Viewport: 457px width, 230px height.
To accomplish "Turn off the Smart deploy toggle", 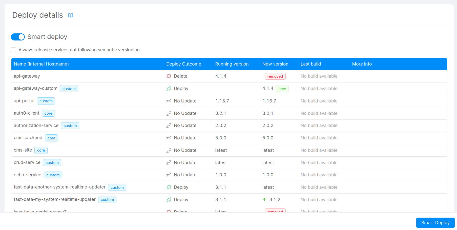I will 18,37.
